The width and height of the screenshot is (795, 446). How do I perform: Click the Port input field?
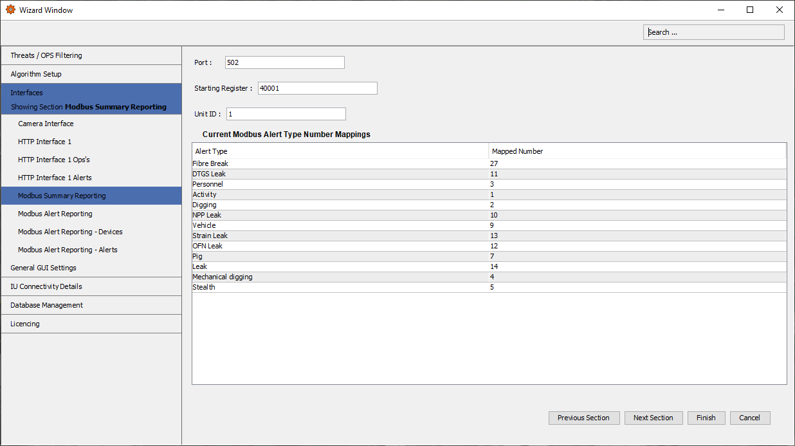(284, 62)
